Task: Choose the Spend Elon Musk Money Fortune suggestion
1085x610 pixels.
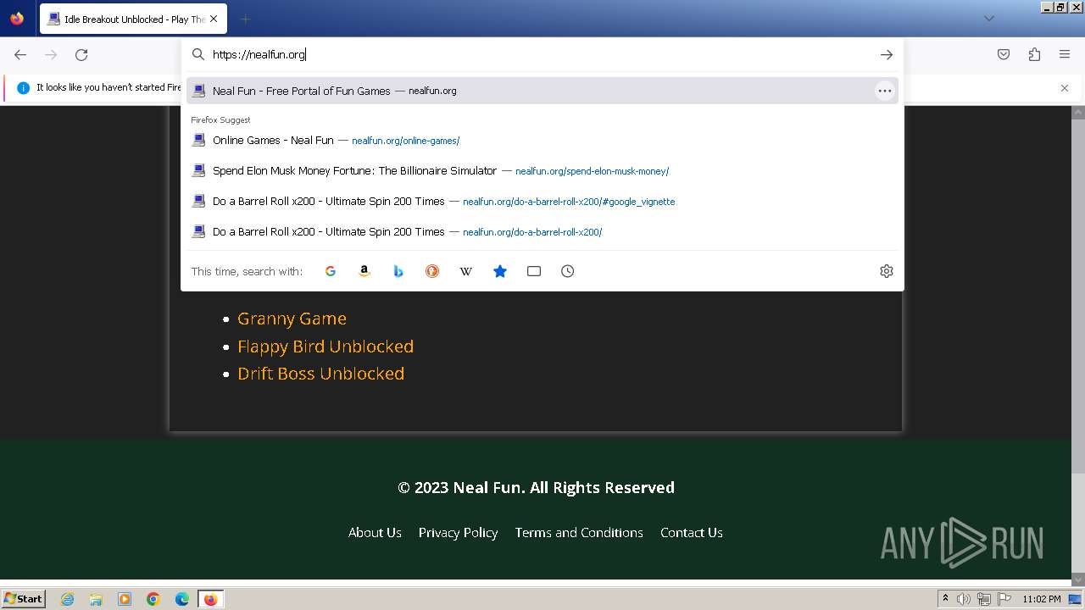Action: click(x=542, y=171)
